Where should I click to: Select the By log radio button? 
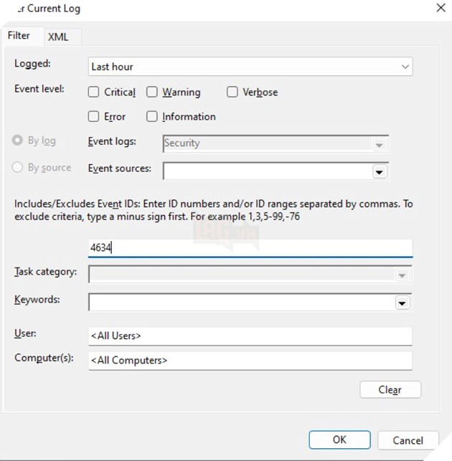pyautogui.click(x=18, y=141)
